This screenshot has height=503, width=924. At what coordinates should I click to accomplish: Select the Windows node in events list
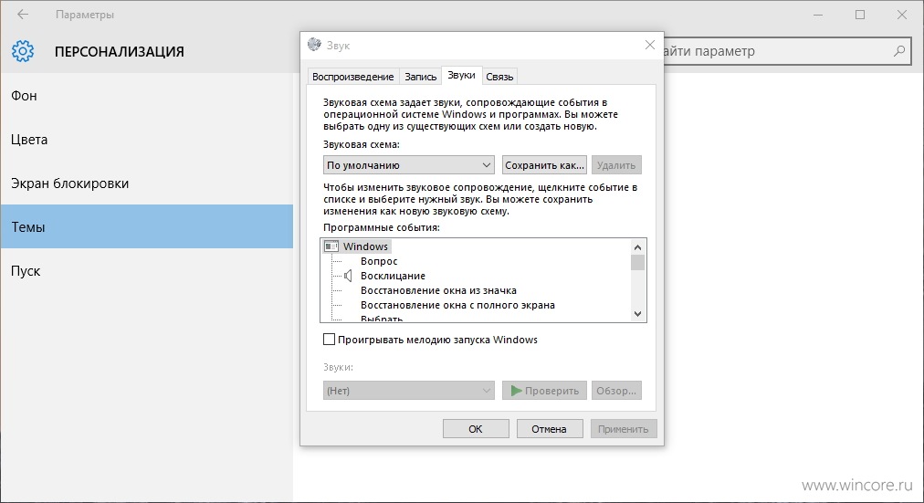click(365, 246)
